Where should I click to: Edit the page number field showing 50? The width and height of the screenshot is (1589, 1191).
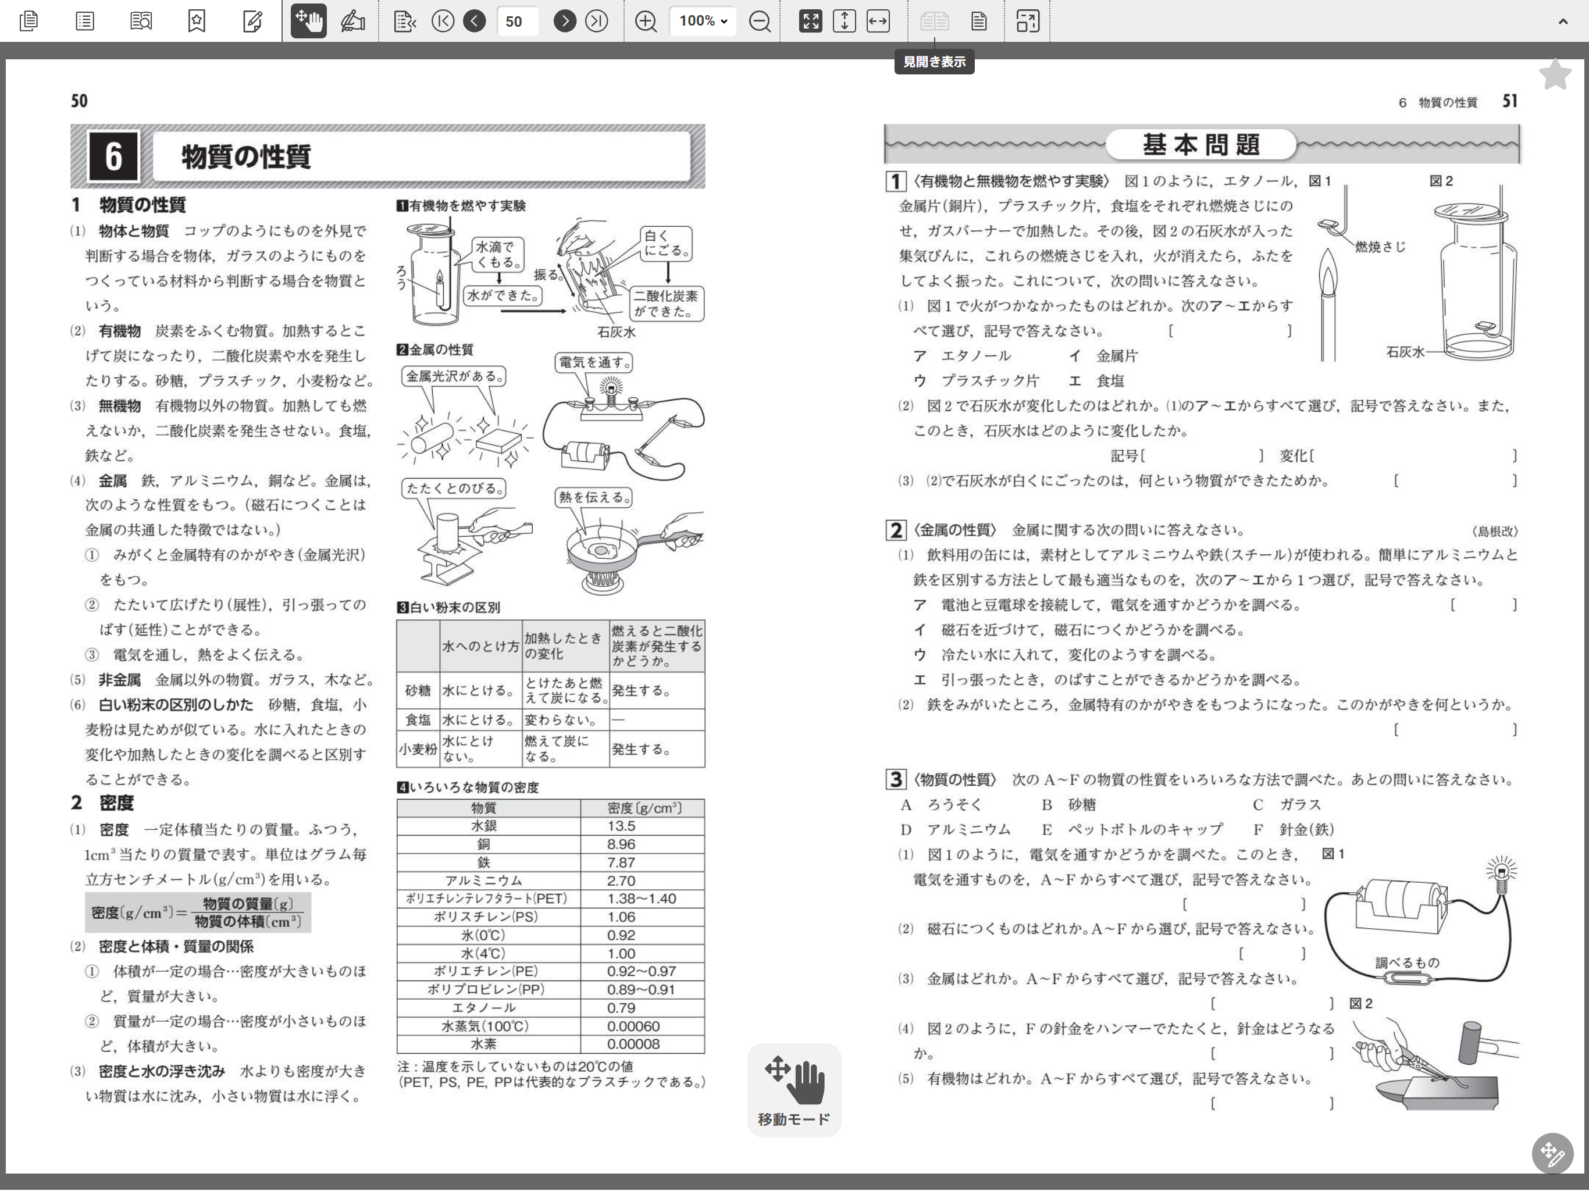(517, 22)
